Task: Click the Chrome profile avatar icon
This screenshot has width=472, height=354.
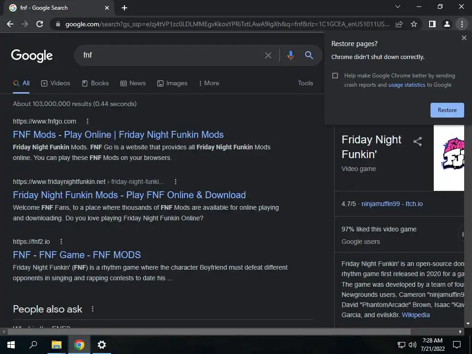Action: (447, 24)
